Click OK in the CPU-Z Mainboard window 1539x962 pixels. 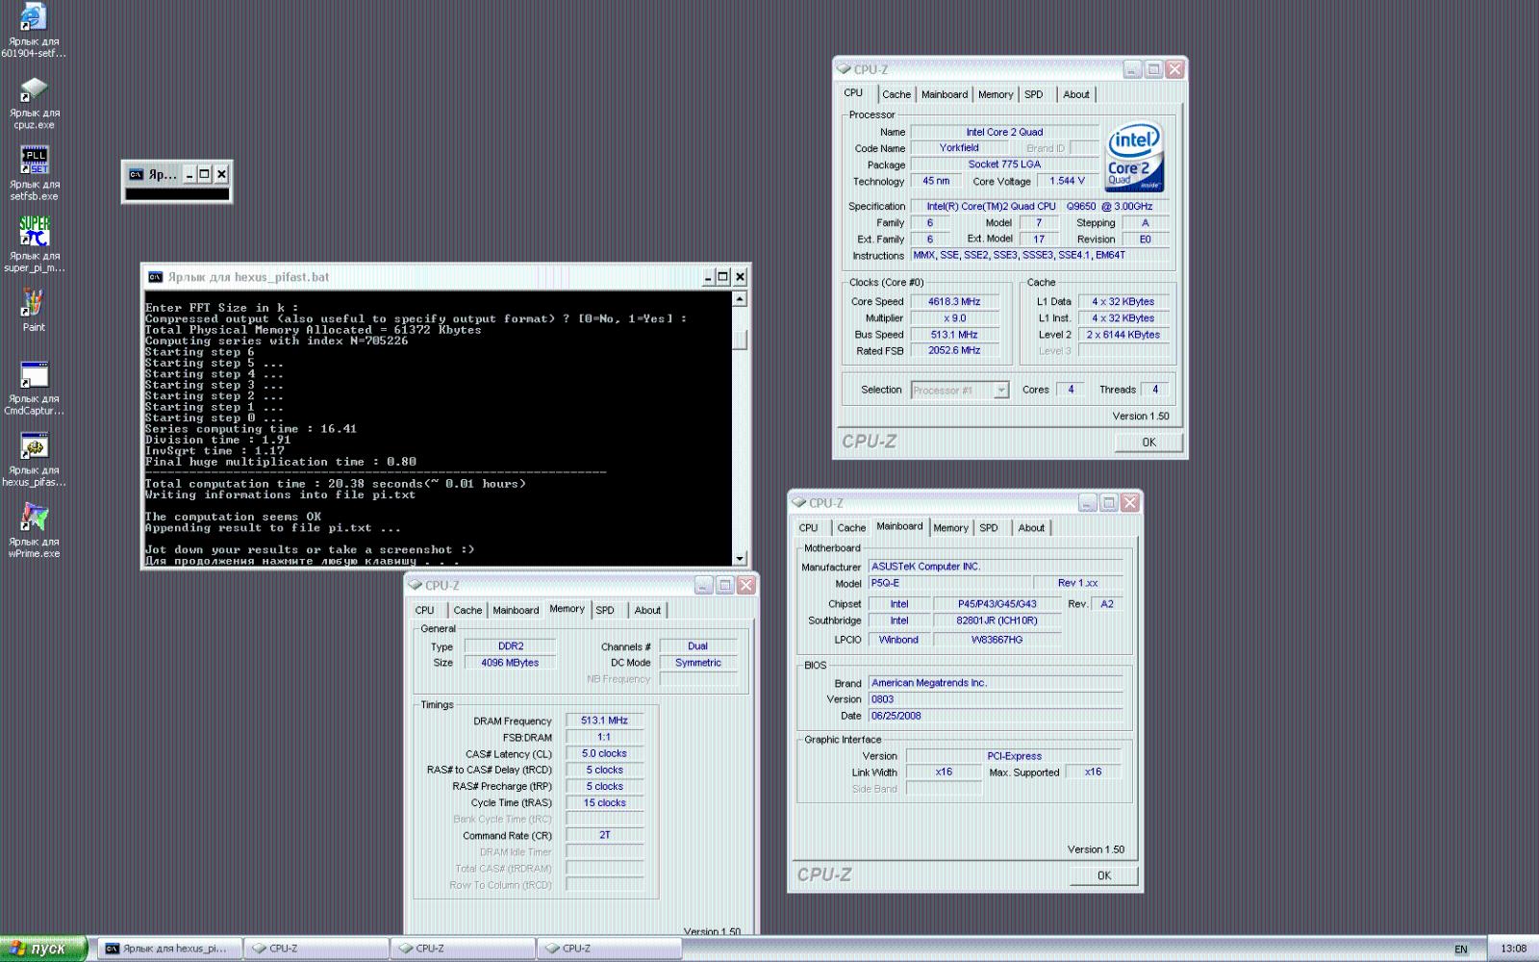(1103, 876)
